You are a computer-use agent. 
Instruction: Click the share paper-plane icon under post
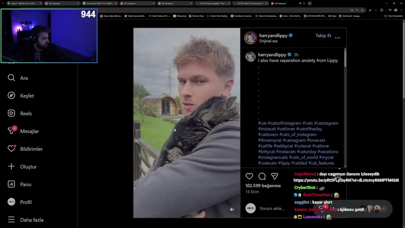(275, 176)
